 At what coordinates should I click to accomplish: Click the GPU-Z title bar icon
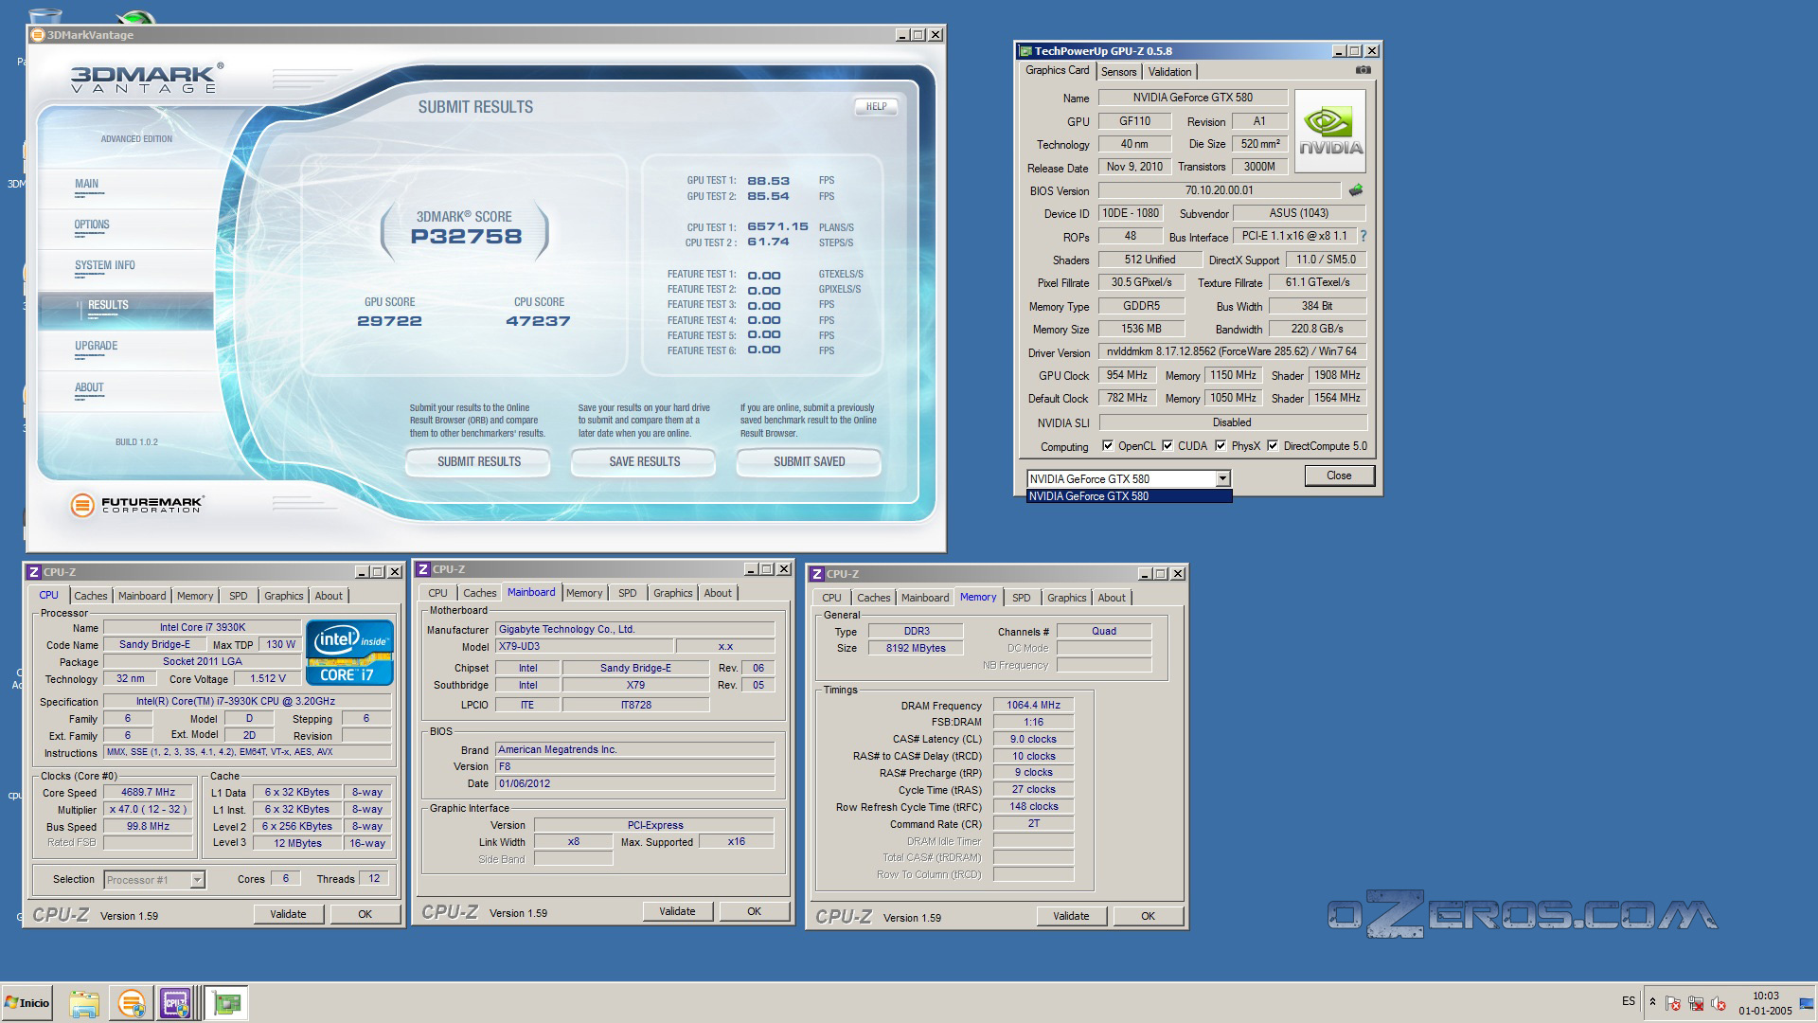(1025, 51)
